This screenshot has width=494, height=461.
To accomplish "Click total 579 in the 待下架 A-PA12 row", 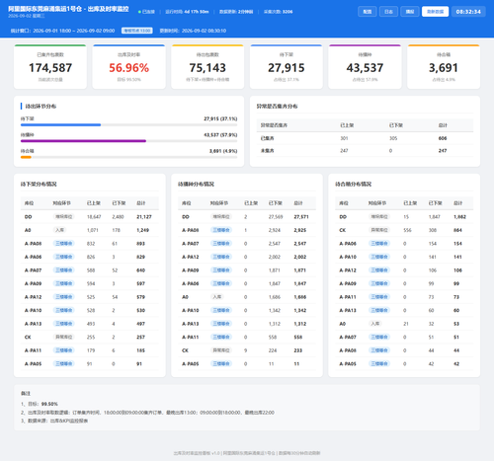I will coord(140,297).
